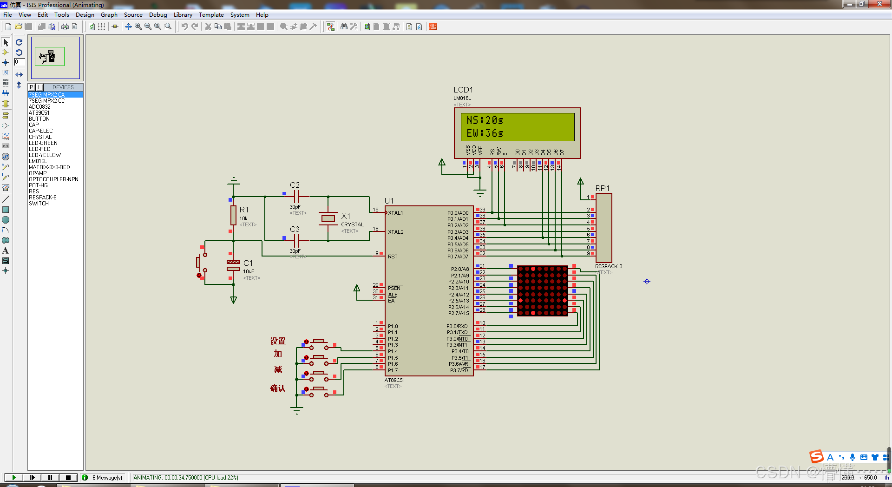The height and width of the screenshot is (487, 892).
Task: Open the Bill of Materials icon
Action: [x=409, y=26]
